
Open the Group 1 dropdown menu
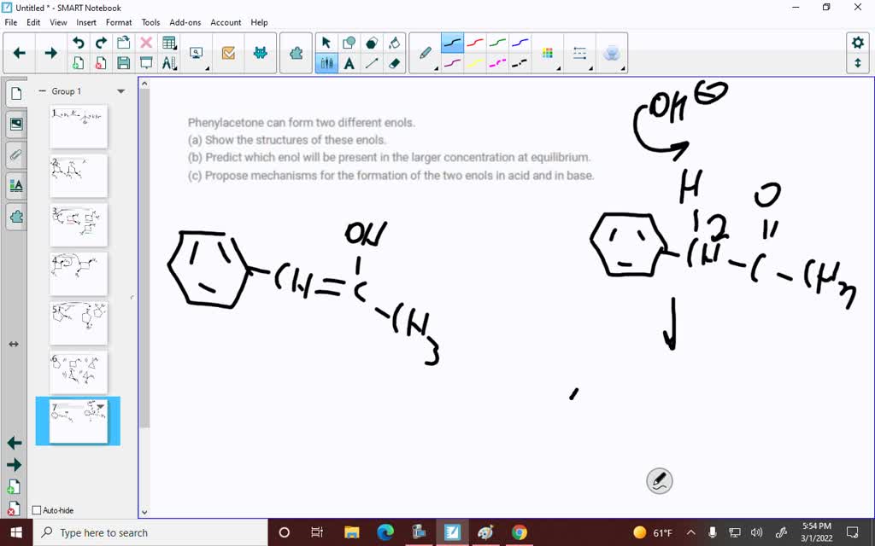(120, 91)
